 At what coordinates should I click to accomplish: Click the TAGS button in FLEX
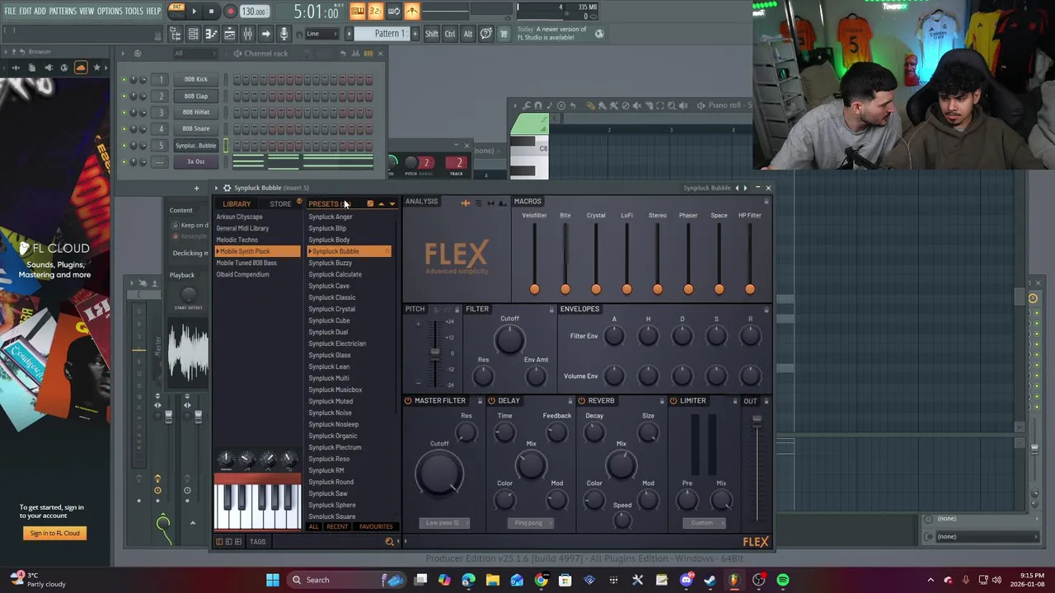[x=258, y=542]
